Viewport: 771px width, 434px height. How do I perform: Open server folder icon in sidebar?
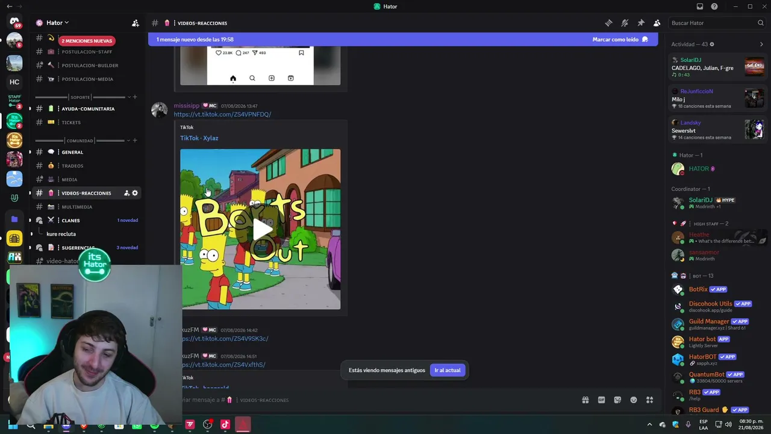click(x=14, y=219)
